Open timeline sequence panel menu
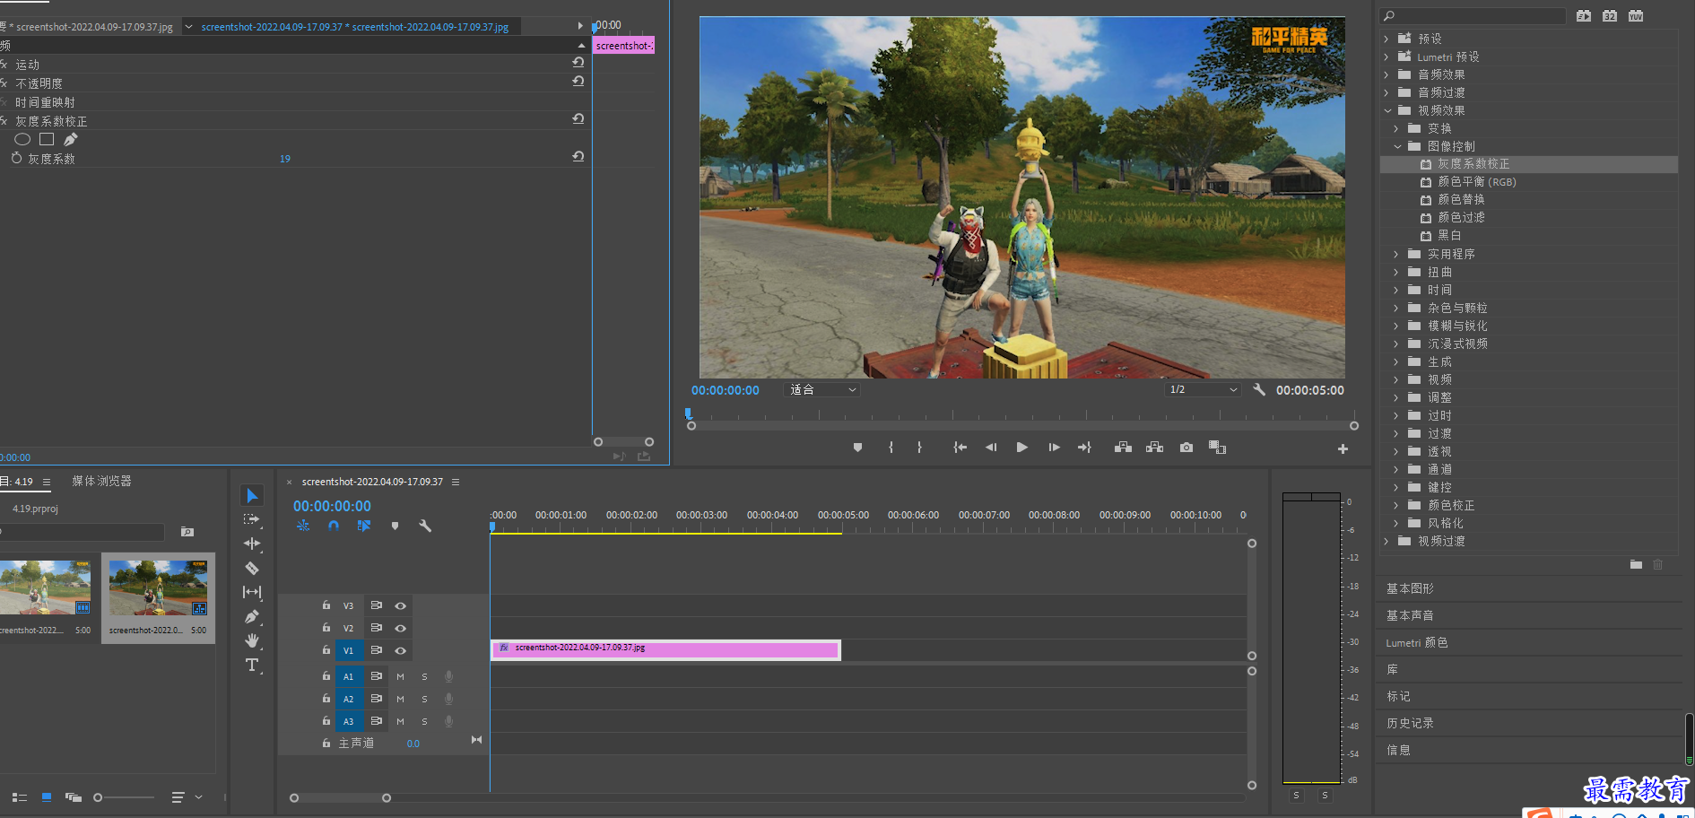The width and height of the screenshot is (1695, 818). point(456,482)
